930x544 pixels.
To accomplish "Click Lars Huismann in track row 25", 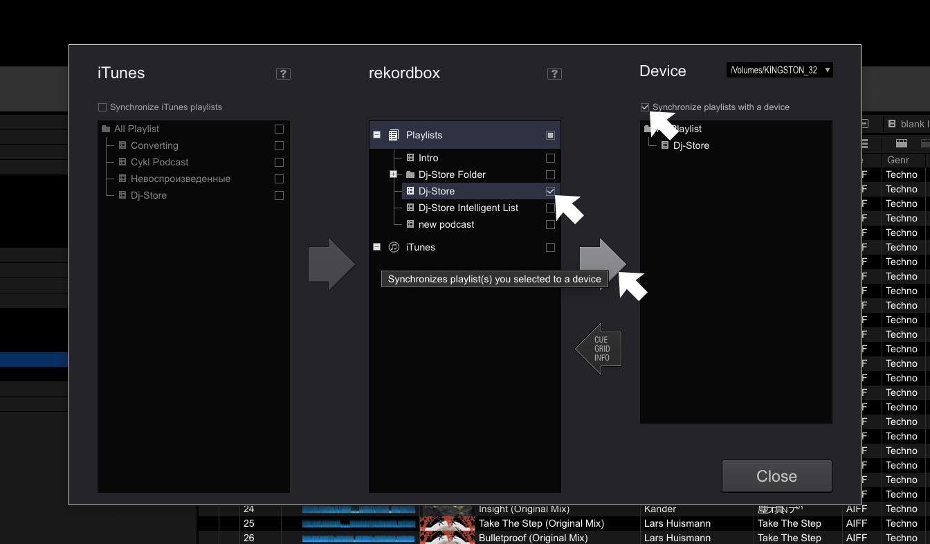I will pyautogui.click(x=677, y=523).
